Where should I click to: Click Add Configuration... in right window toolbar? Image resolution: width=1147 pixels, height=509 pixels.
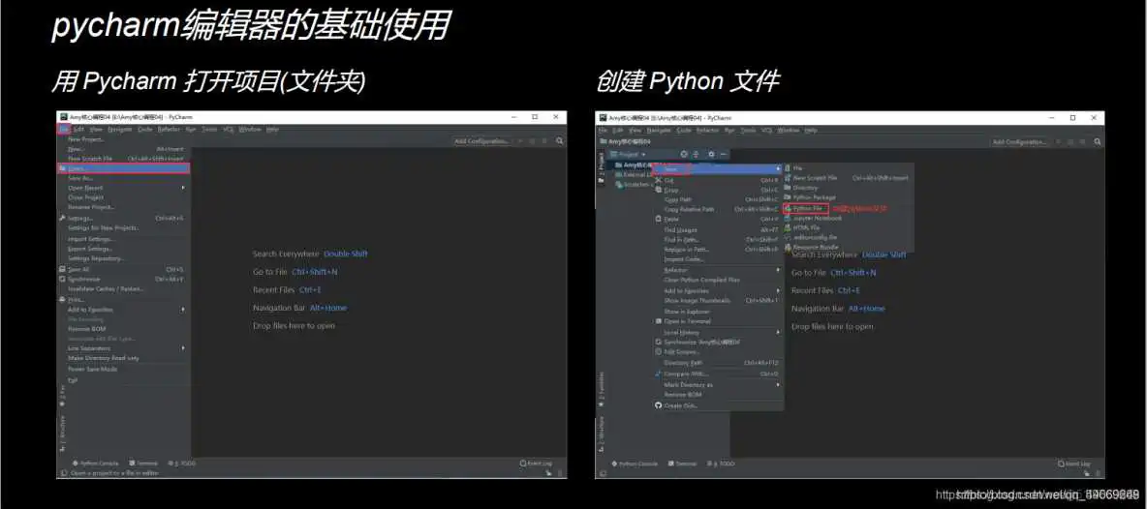tap(1019, 141)
